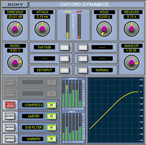The width and height of the screenshot is (146, 145).
Task: Click the Oxford Dynamics title bar
Action: (87, 4)
